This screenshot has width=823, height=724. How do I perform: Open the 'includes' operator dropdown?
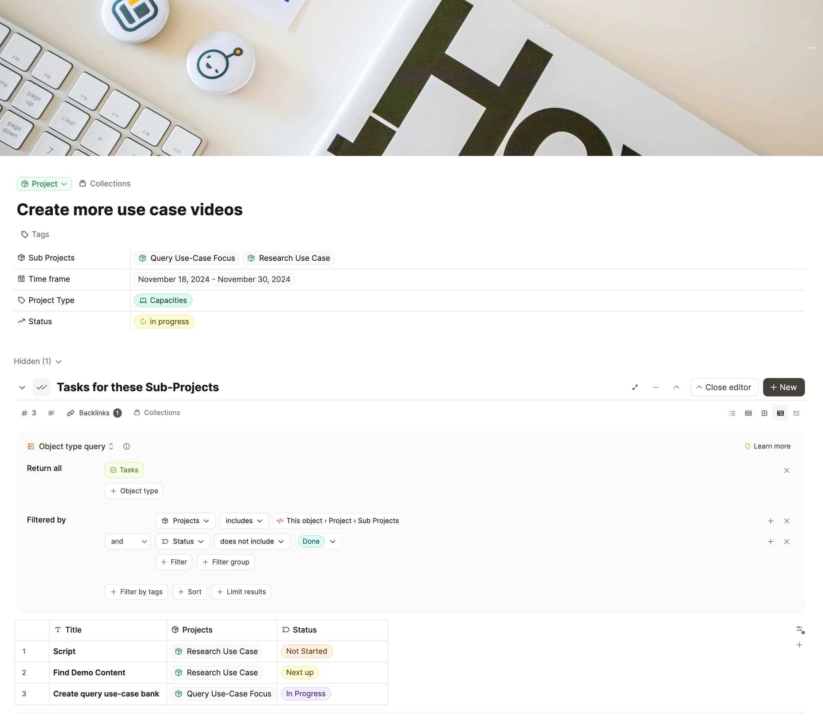(243, 521)
